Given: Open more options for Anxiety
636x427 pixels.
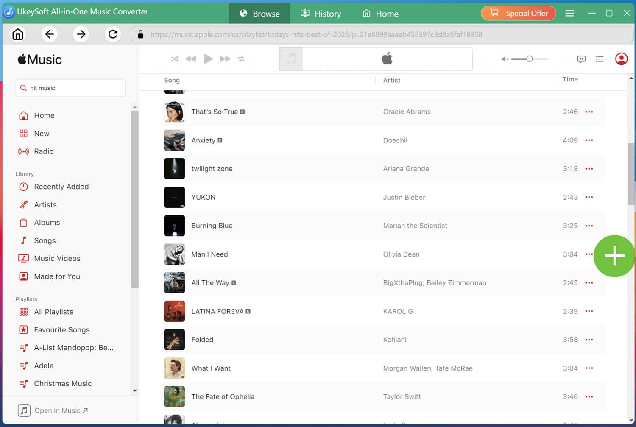Looking at the screenshot, I should click(589, 140).
